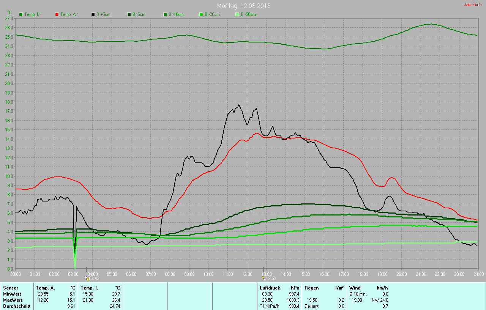Select the 'Sensor' header in the table
486x310 pixels.
pos(11,288)
